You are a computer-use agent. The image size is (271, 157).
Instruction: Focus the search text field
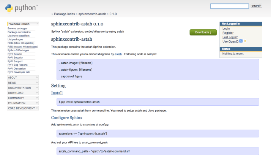[229, 6]
